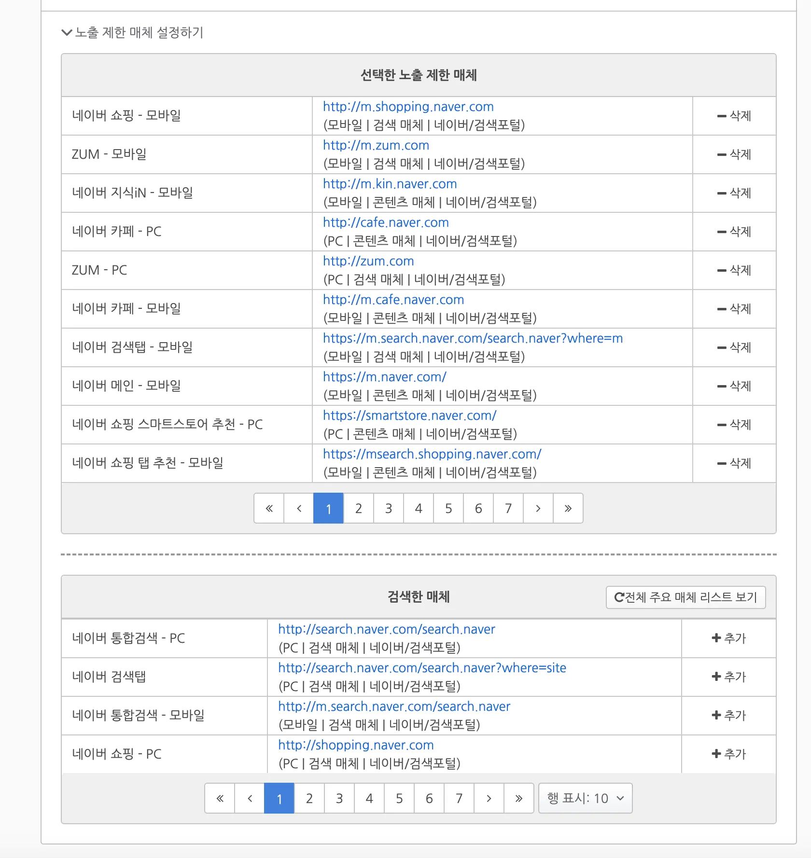Visit the http://search.naver.com/search.naver?where=site link

tap(422, 668)
